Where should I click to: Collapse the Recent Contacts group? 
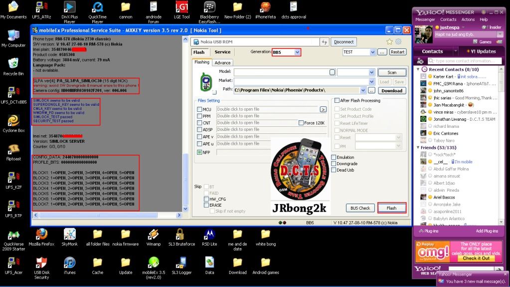click(x=419, y=69)
